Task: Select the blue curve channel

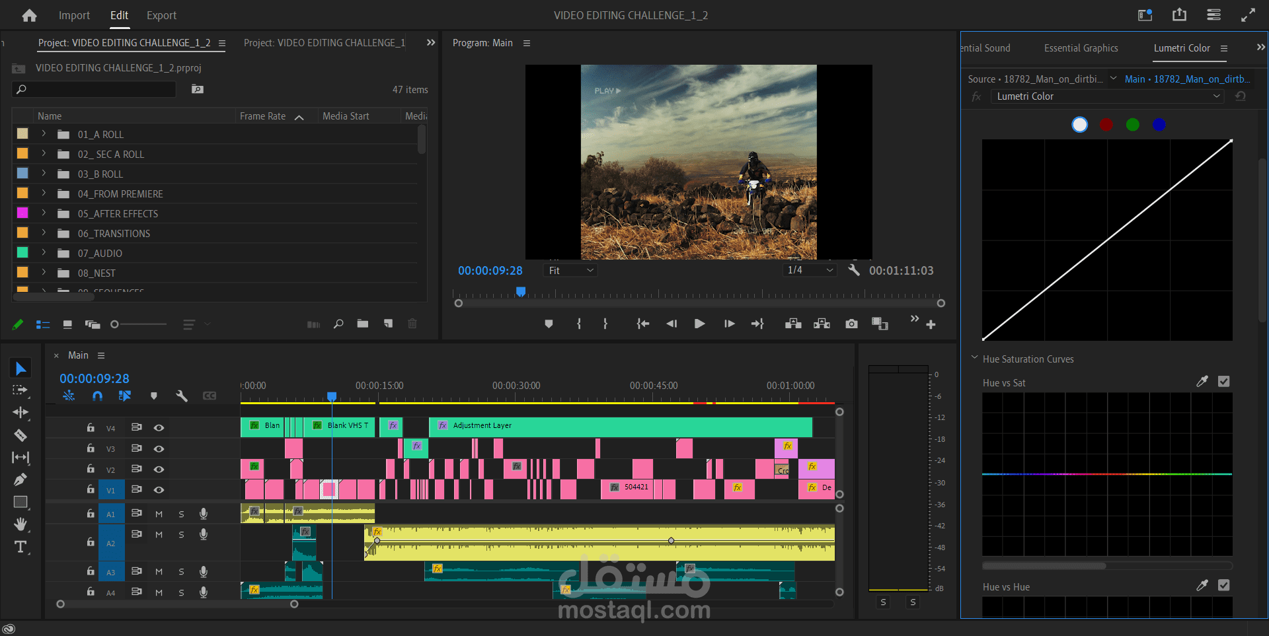Action: click(x=1159, y=124)
